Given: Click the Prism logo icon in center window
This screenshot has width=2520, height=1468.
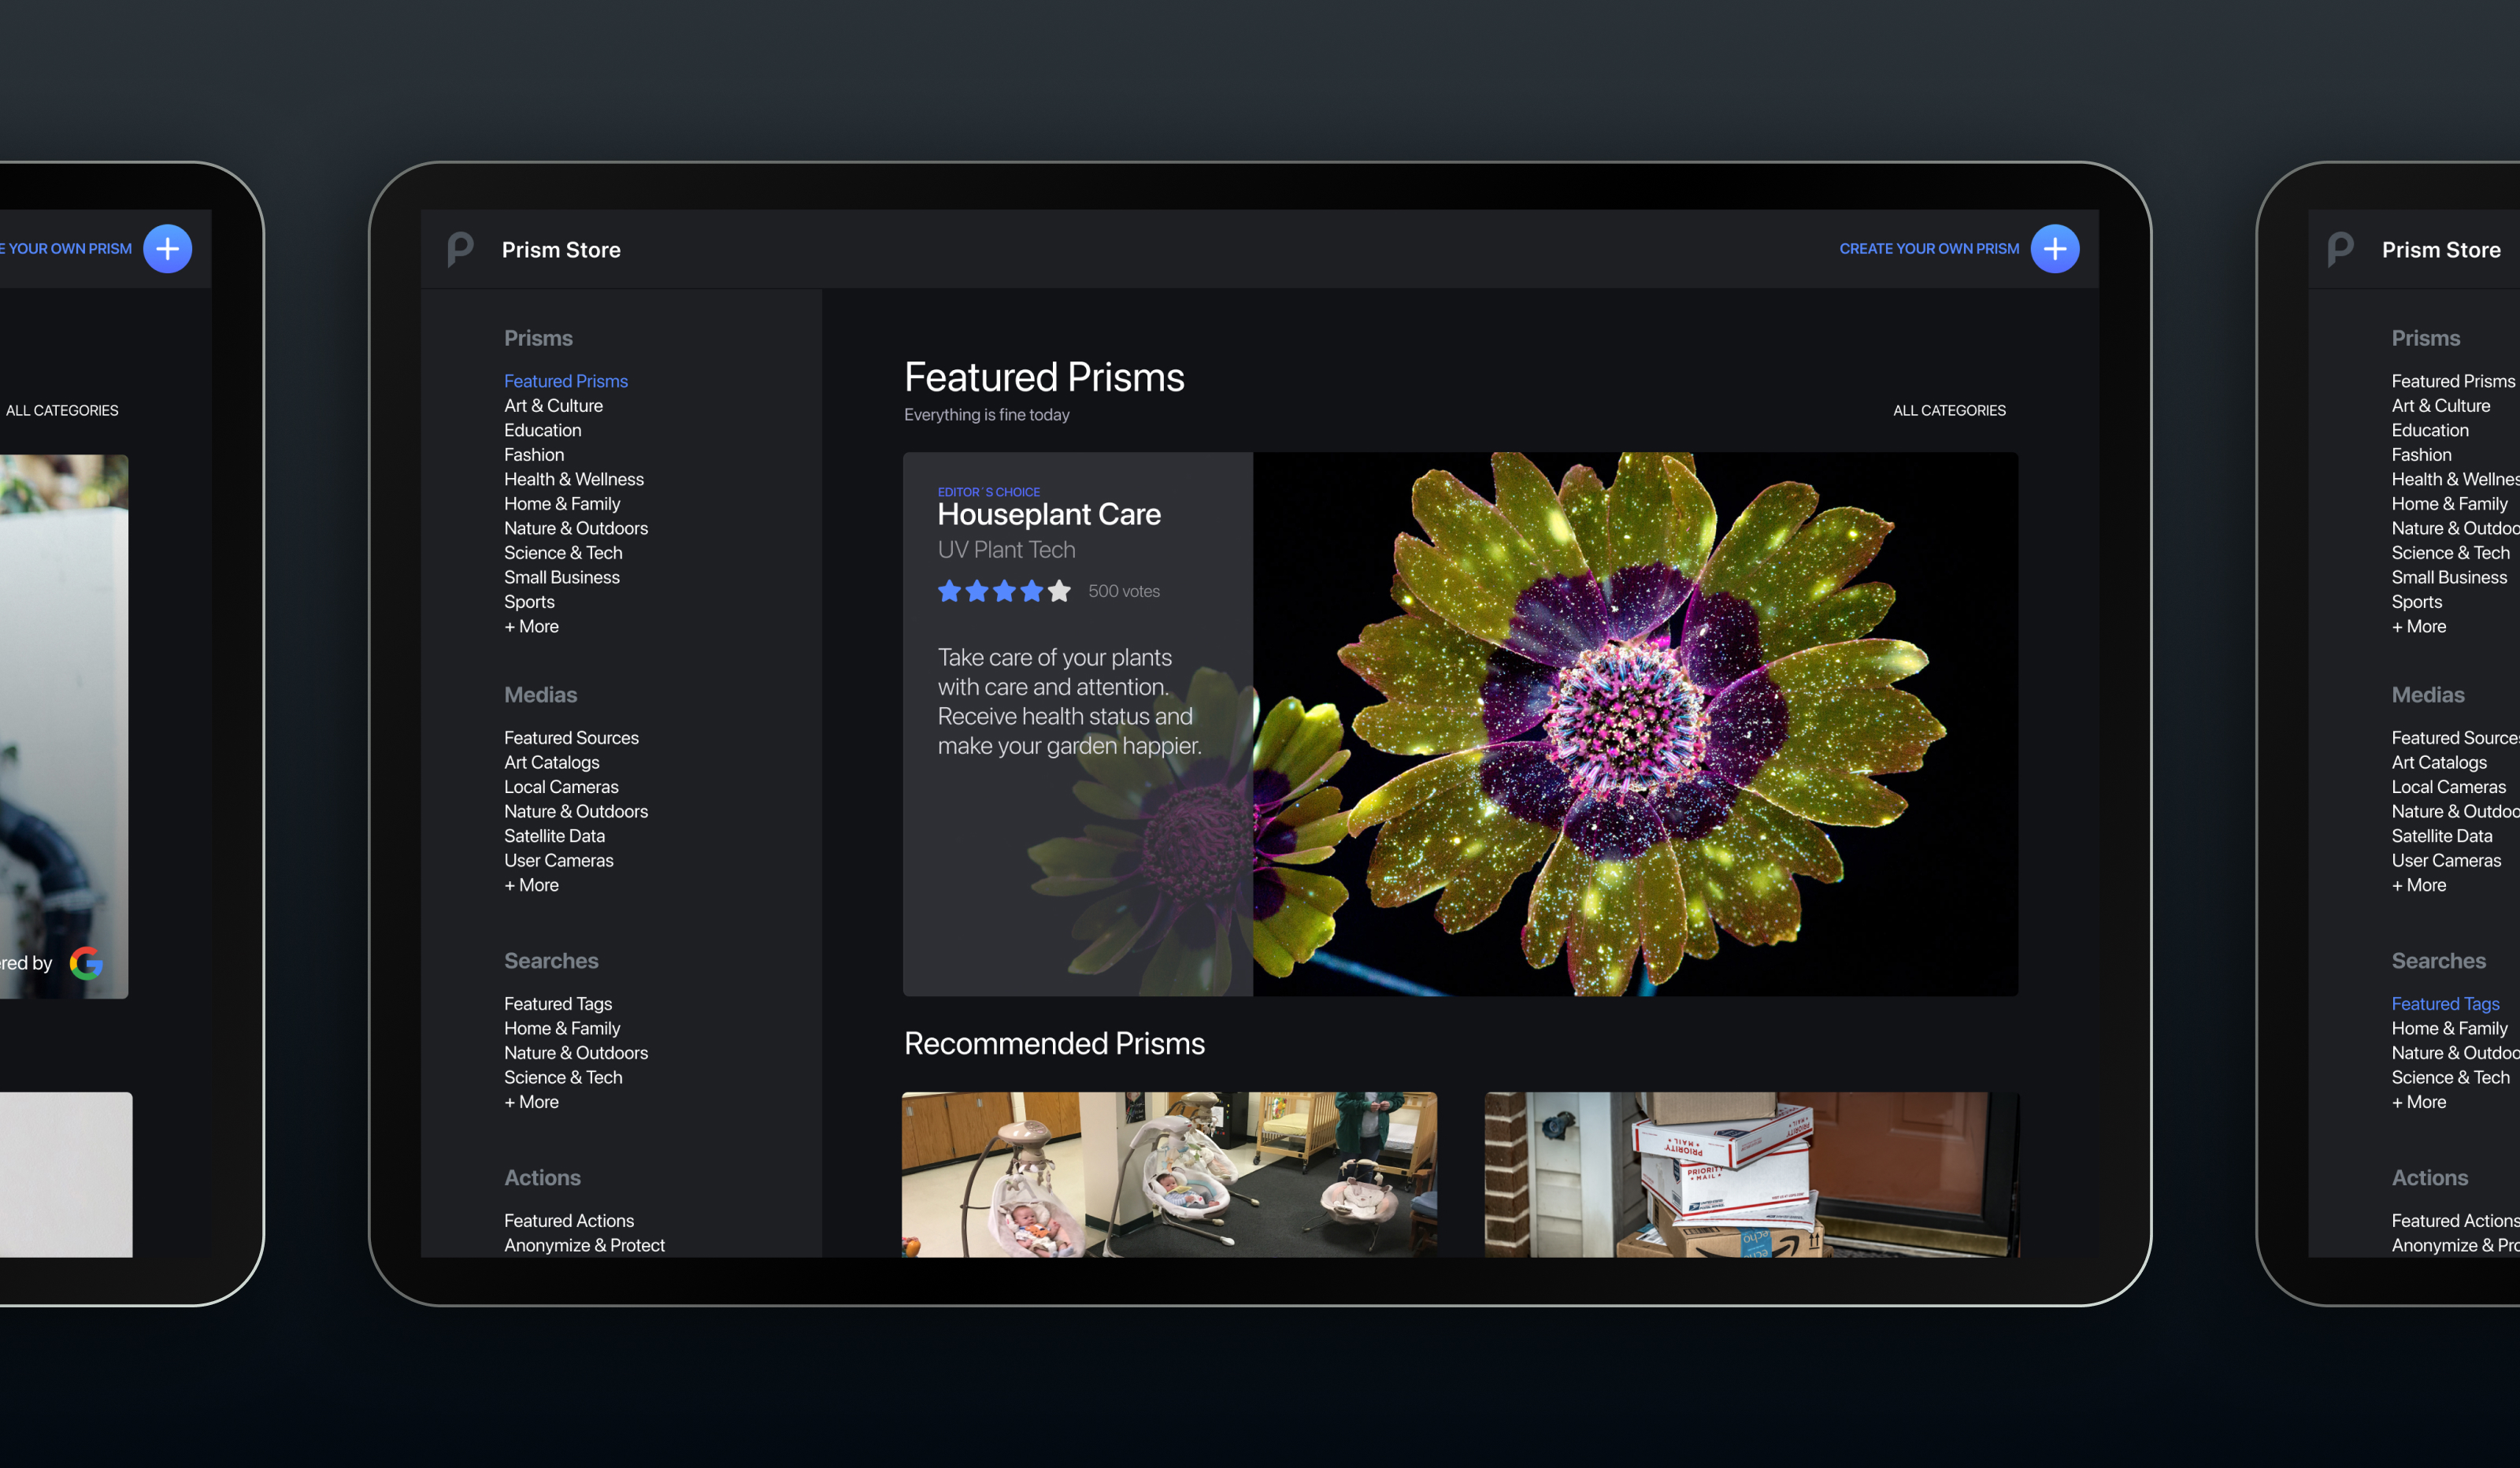Looking at the screenshot, I should [x=461, y=249].
